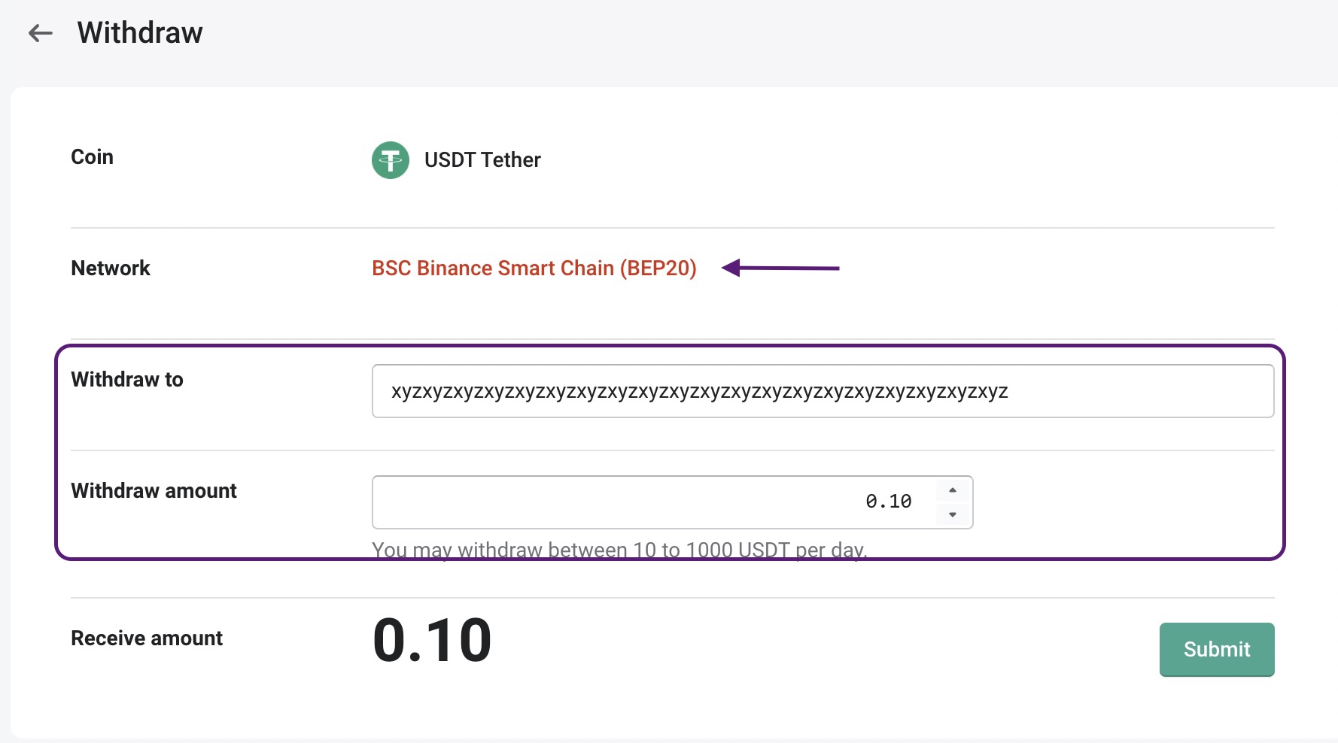The image size is (1338, 743).
Task: Click the daily withdraw limit hint text
Action: coord(619,550)
